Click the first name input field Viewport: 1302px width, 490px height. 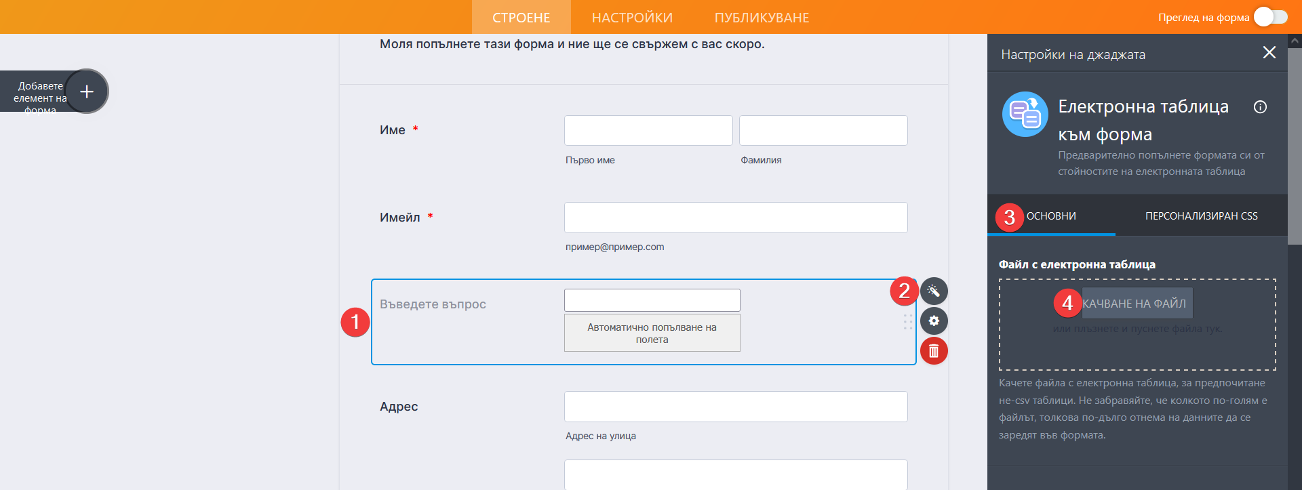(x=648, y=131)
